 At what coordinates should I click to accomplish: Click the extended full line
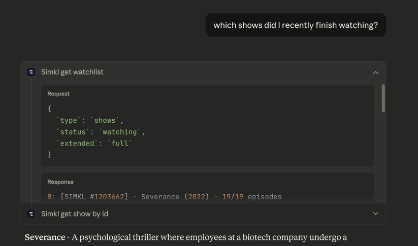[94, 144]
